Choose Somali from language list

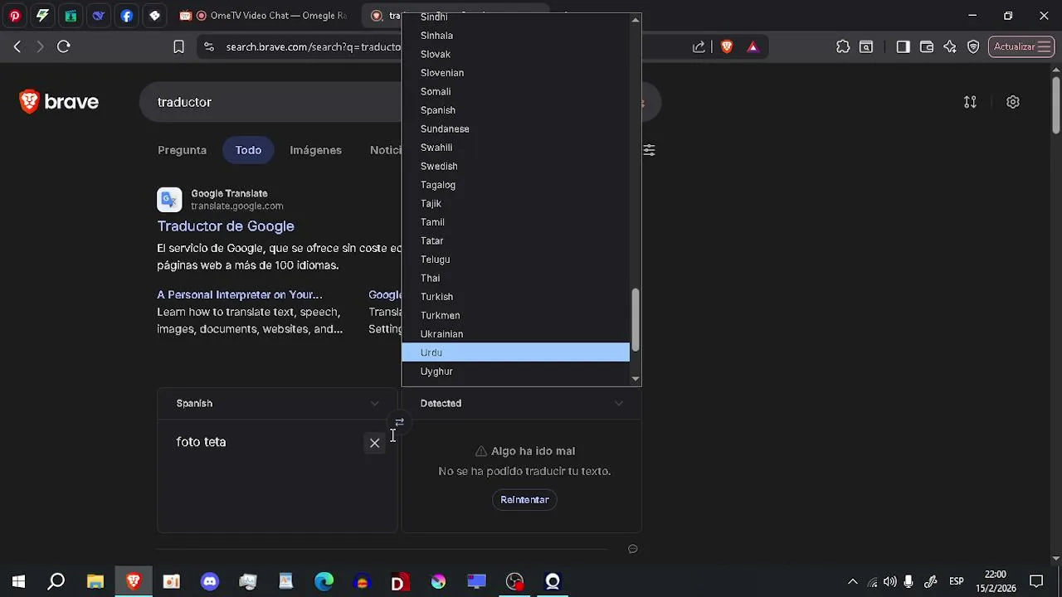point(515,91)
